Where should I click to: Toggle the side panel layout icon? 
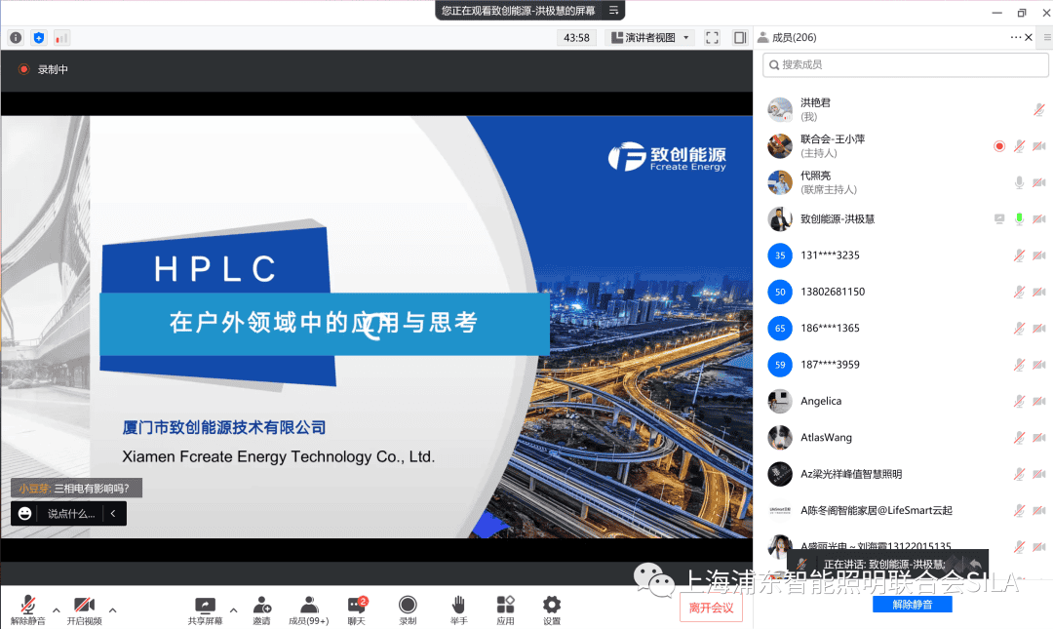(x=740, y=38)
